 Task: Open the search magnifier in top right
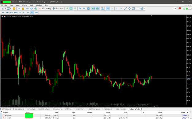pos(175,9)
